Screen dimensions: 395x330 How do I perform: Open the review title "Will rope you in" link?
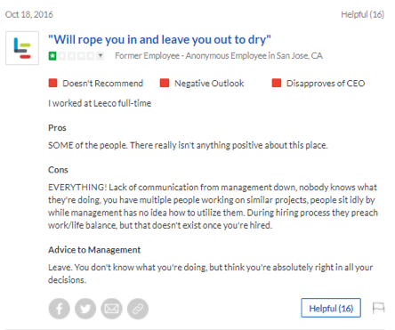pyautogui.click(x=159, y=39)
